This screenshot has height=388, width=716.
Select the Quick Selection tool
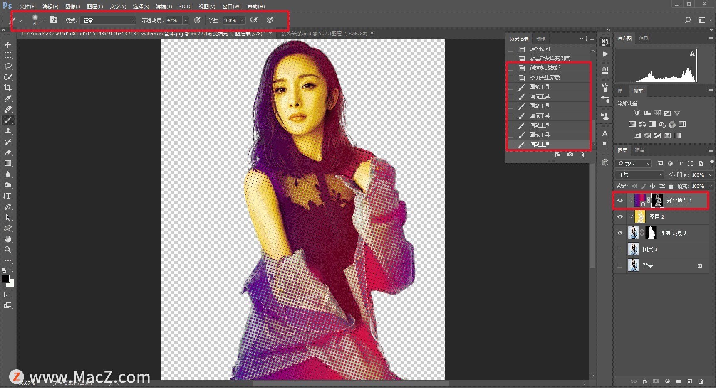click(8, 77)
